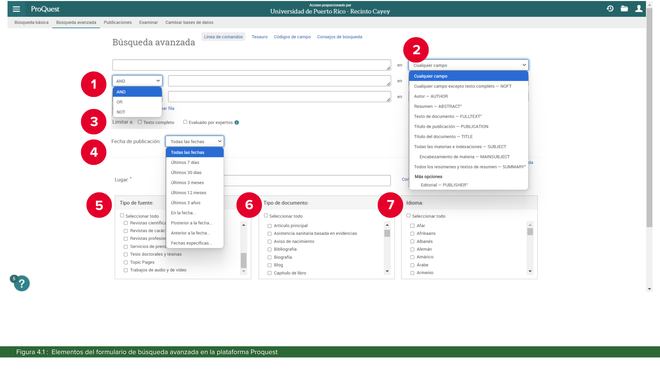Open the hamburger menu in ProQuest header
The width and height of the screenshot is (660, 371).
point(16,9)
